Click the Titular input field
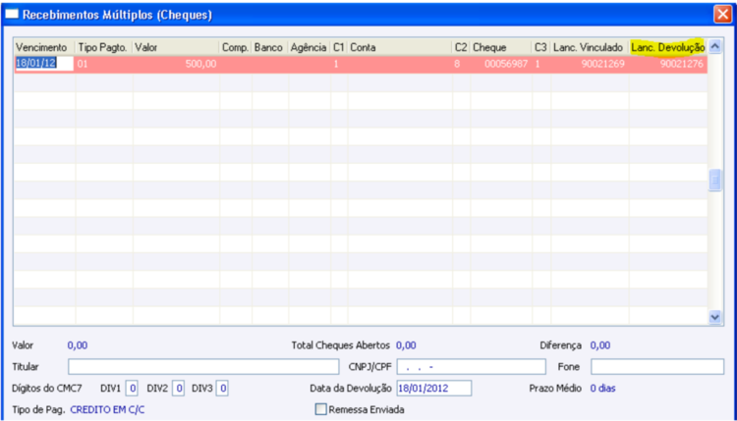Image resolution: width=737 pixels, height=421 pixels. 203,367
